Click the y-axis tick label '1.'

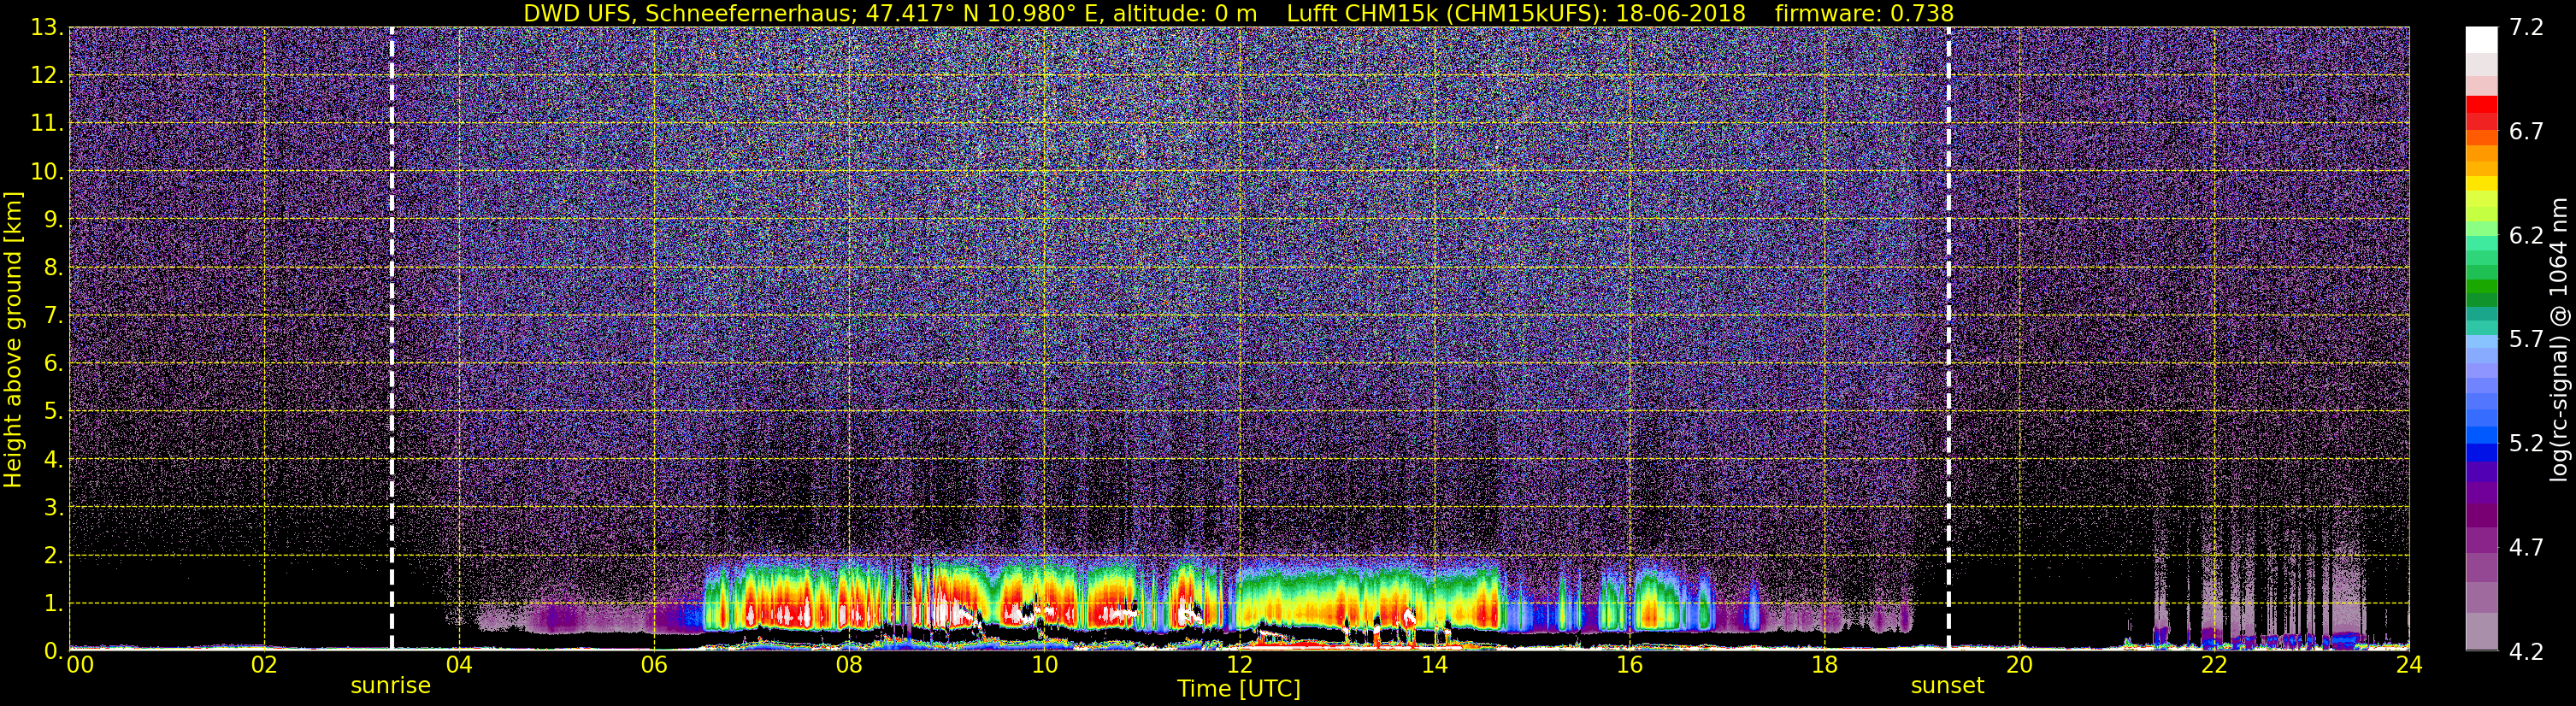tap(53, 604)
